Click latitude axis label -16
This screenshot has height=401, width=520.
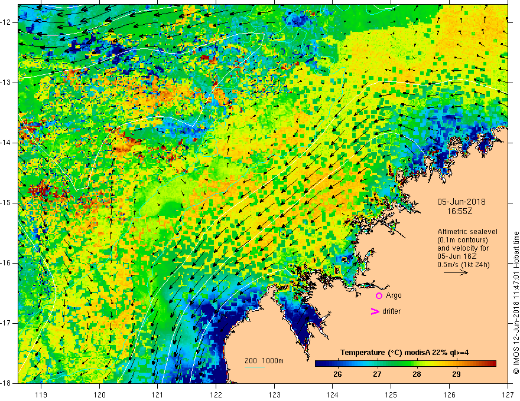(x=6, y=263)
